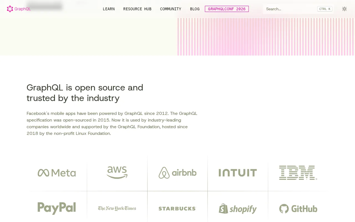Click the Intuit logo
The height and width of the screenshot is (222, 355).
pos(238,173)
